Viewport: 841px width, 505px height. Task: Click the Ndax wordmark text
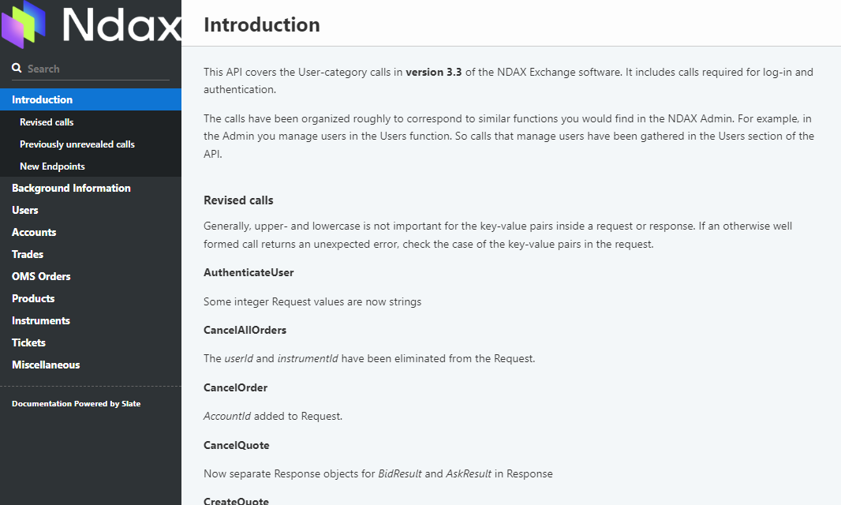click(121, 25)
